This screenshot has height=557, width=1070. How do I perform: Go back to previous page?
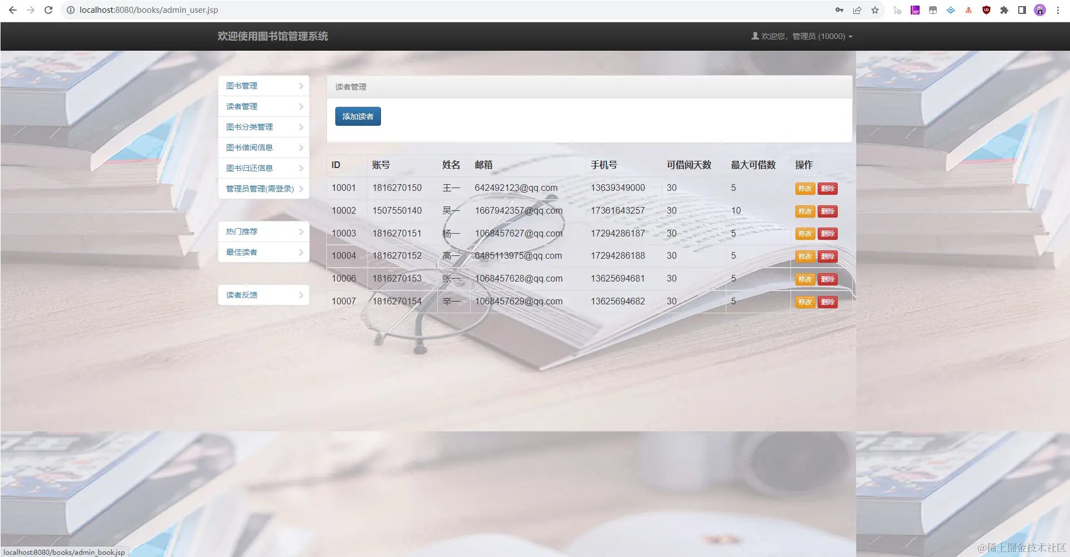pos(13,10)
